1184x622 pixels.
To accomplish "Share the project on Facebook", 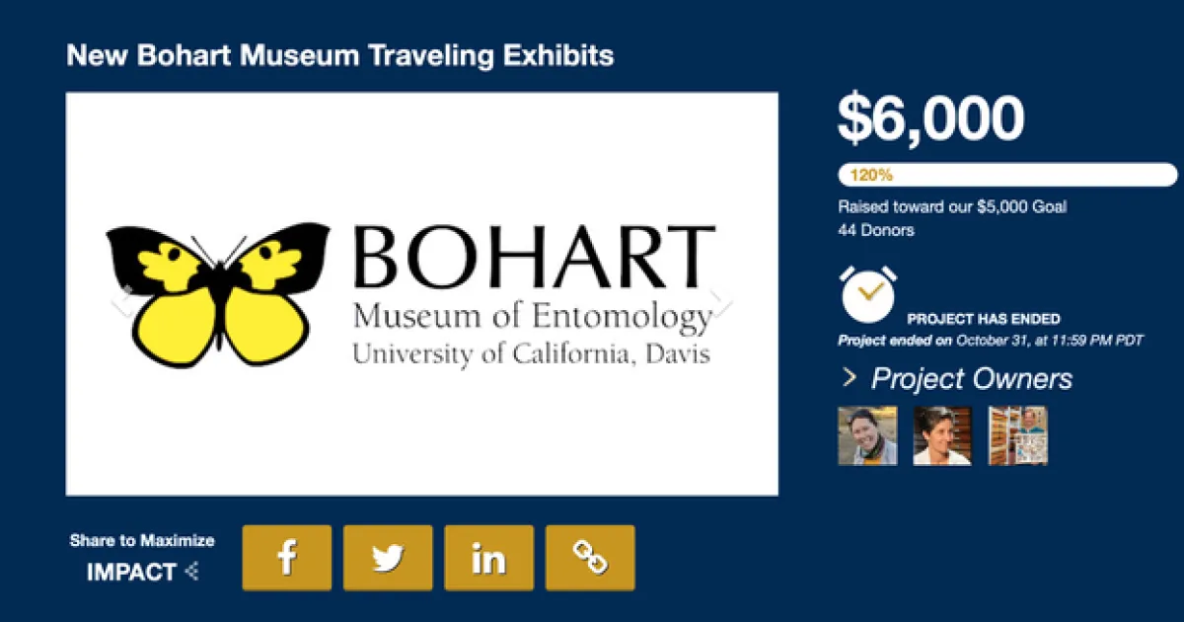I will tap(287, 558).
